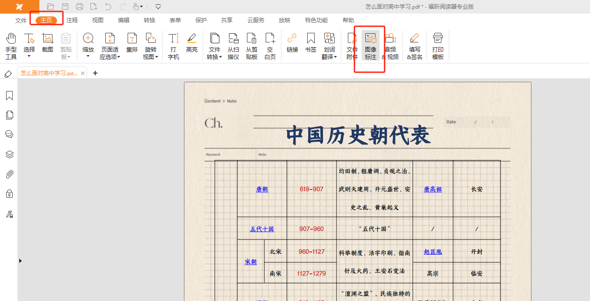Close the 怎么面对高中学习 document tab
Viewport: 590px width, 301px height.
click(83, 73)
